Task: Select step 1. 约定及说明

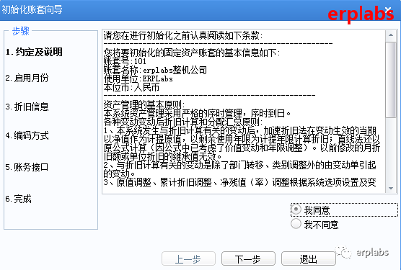Action: click(34, 52)
